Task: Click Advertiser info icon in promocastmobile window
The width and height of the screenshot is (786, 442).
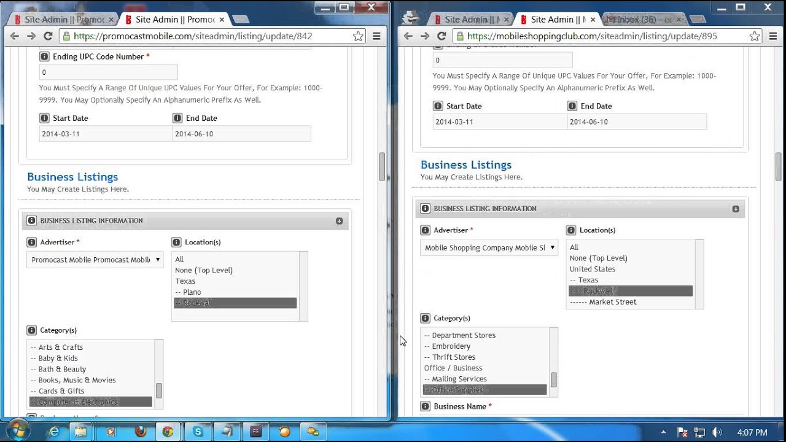Action: coord(31,242)
